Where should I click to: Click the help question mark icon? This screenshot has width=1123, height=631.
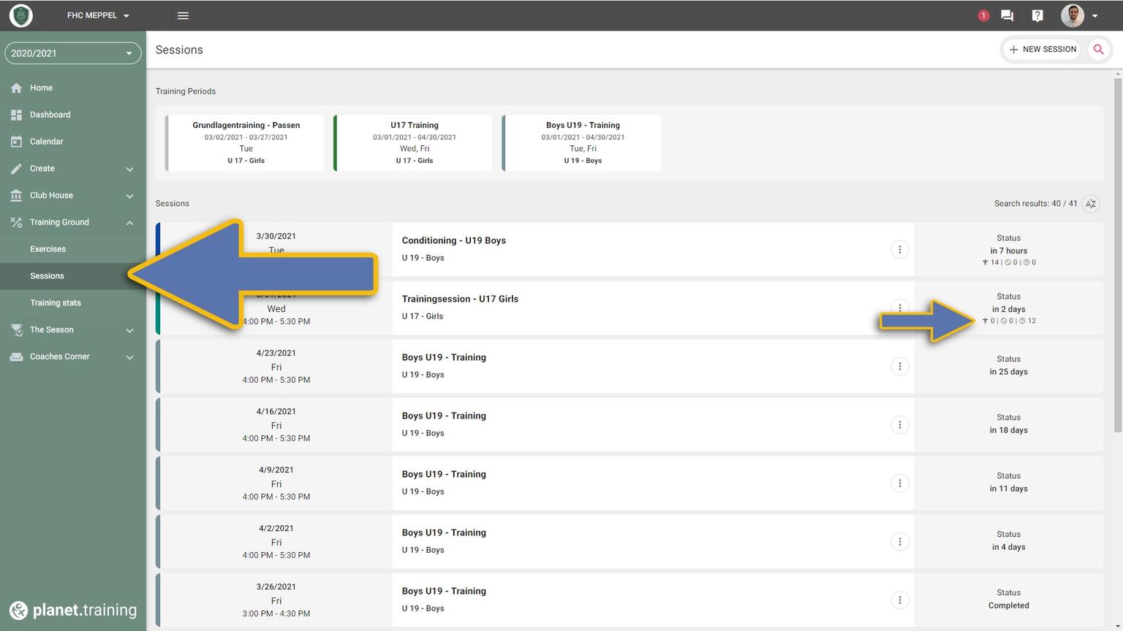(1037, 15)
